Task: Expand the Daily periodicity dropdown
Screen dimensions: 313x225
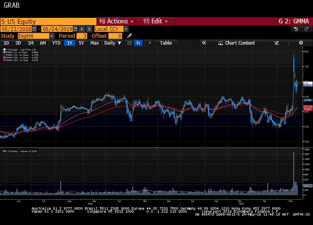Action: [x=113, y=43]
